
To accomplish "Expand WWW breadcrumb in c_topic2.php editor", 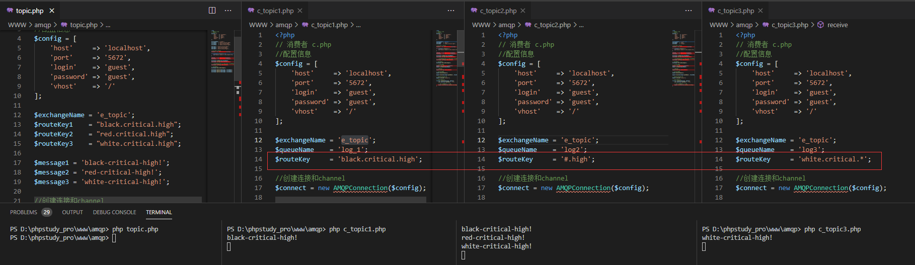I will (481, 25).
